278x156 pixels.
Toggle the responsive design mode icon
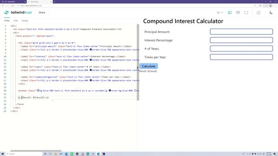258,13
